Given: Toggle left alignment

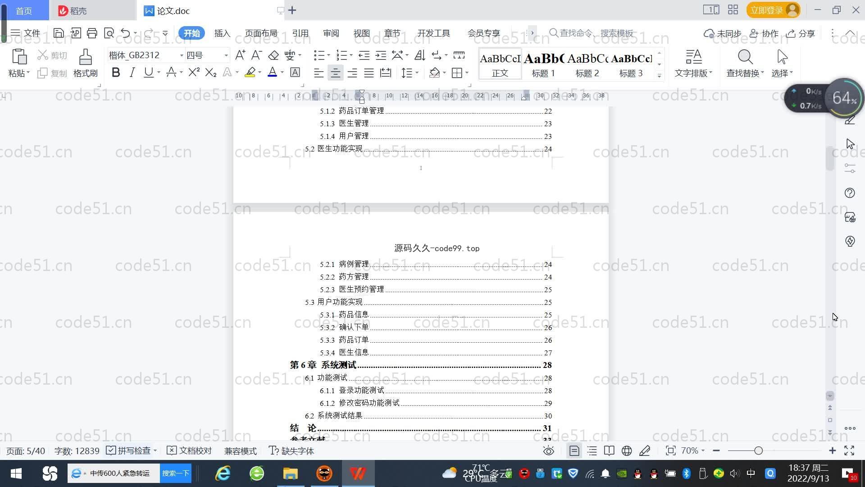Looking at the screenshot, I should coord(319,73).
